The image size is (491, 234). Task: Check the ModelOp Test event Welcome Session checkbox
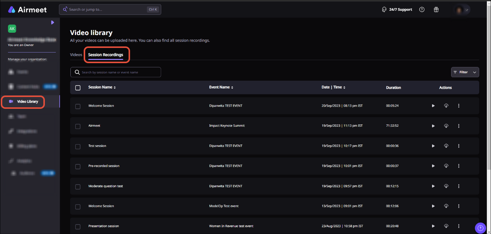click(x=78, y=207)
